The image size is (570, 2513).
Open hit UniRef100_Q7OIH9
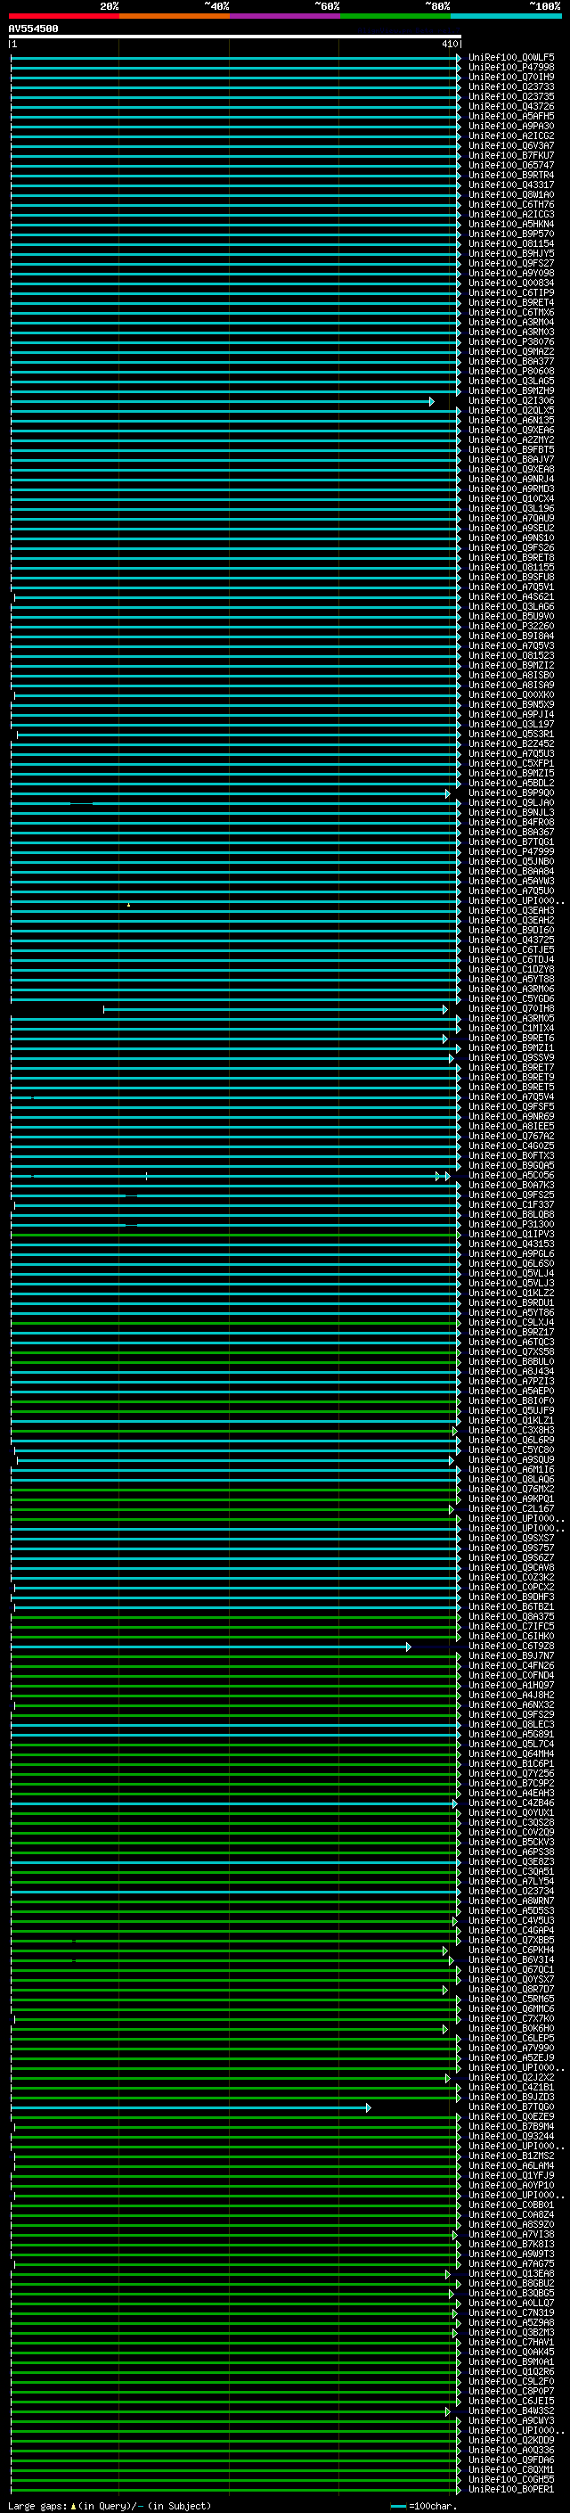click(510, 77)
